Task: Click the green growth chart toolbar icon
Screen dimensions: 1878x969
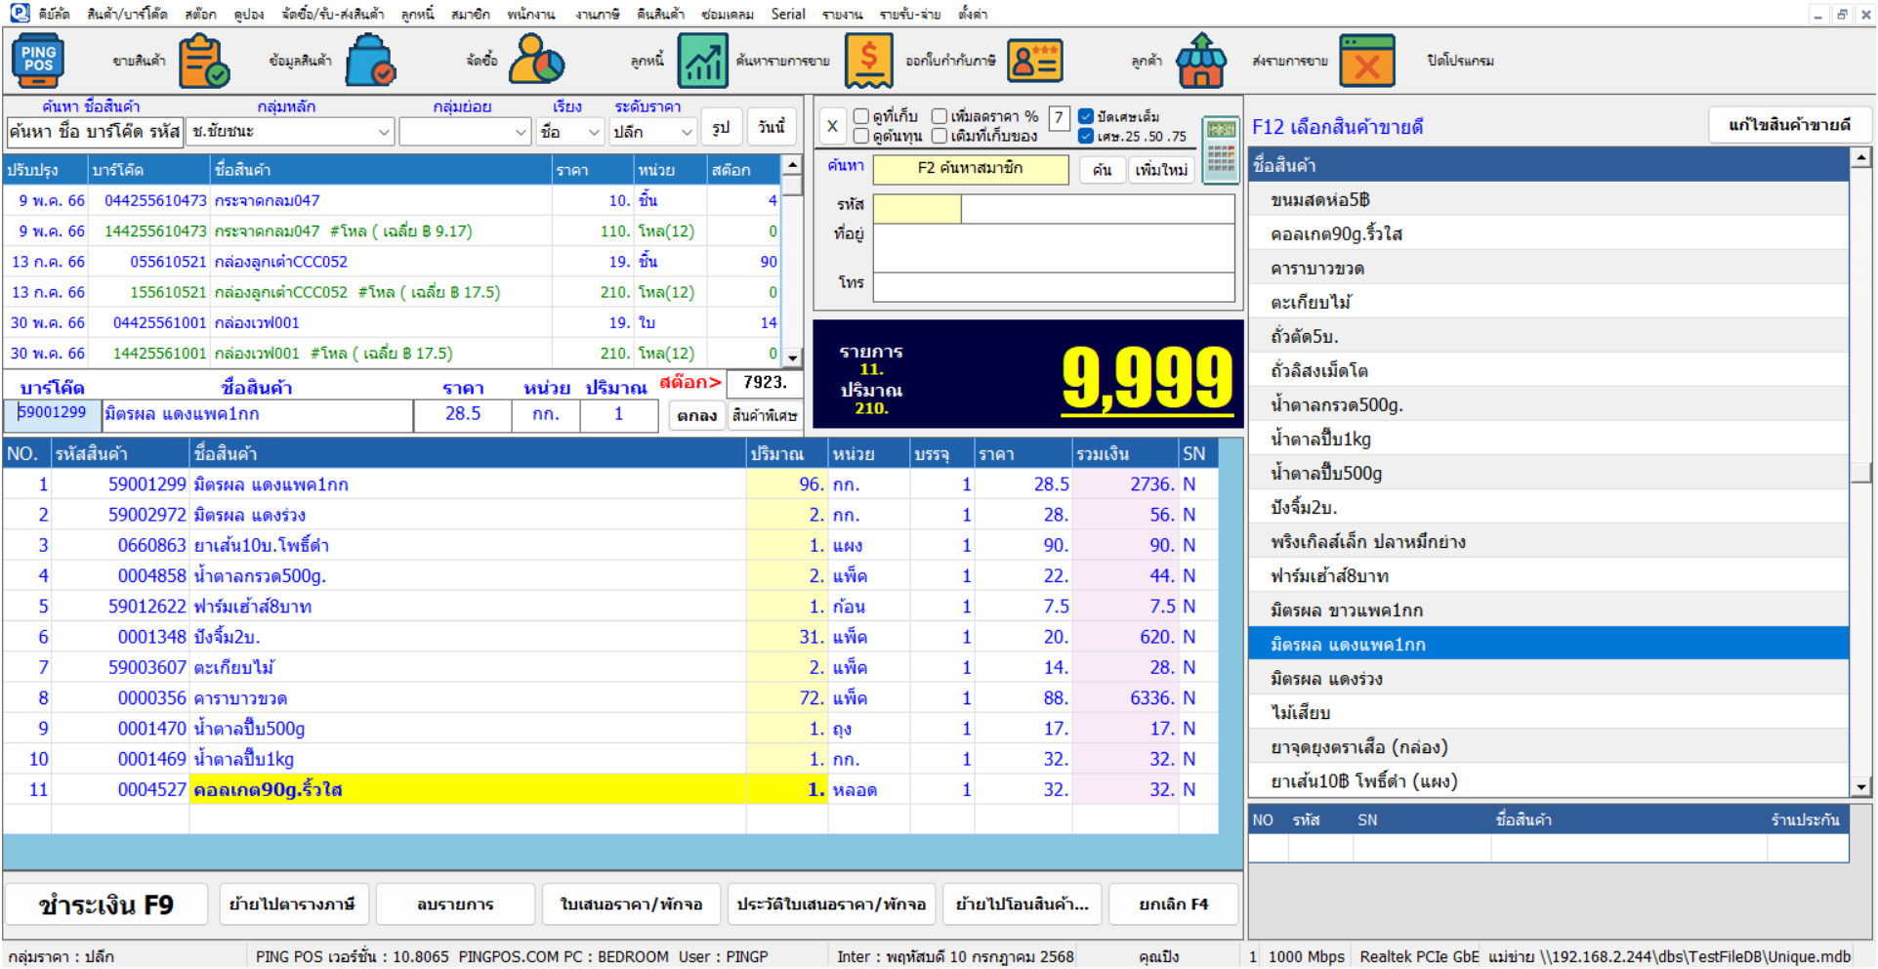Action: [x=703, y=61]
